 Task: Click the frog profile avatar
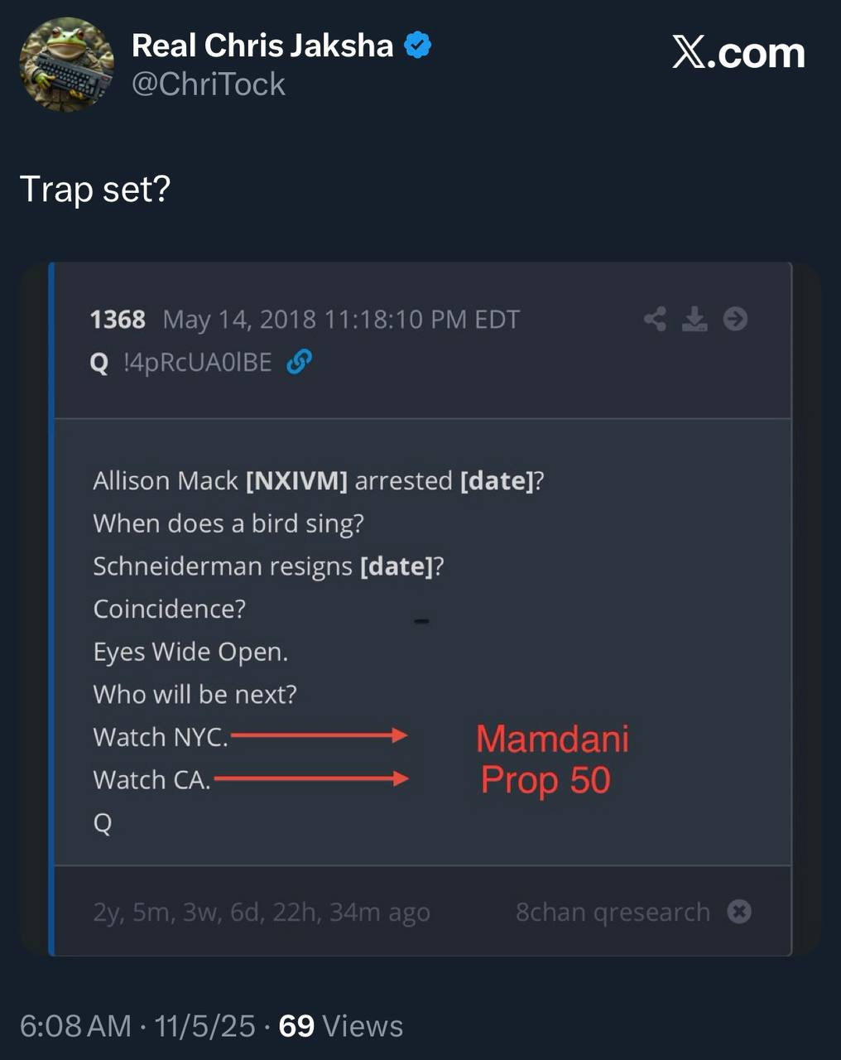click(66, 65)
